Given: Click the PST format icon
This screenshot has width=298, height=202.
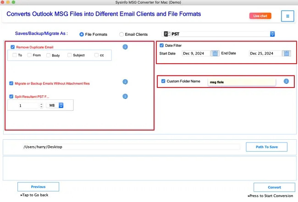Looking at the screenshot, I should coord(167,34).
